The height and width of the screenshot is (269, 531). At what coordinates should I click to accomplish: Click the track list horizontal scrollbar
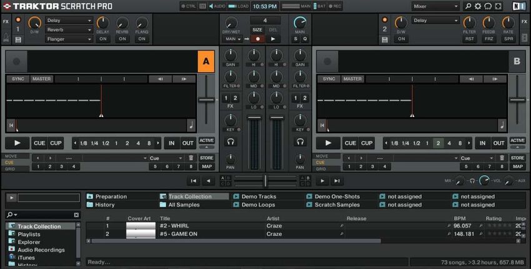pos(236,241)
